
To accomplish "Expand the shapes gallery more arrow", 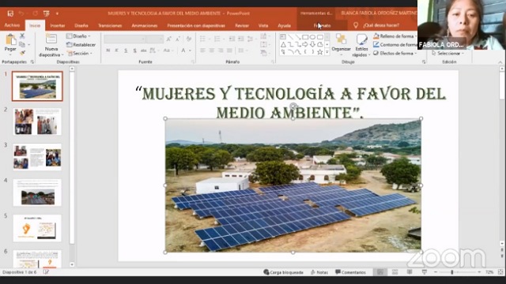I will tap(327, 52).
